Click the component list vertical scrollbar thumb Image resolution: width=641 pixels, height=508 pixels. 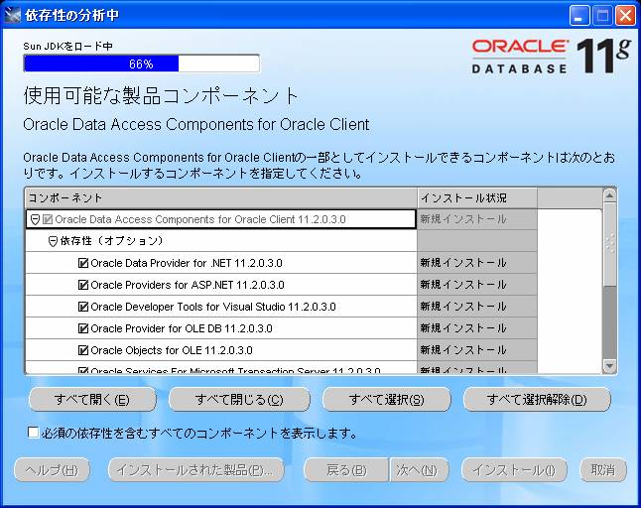tap(609, 244)
